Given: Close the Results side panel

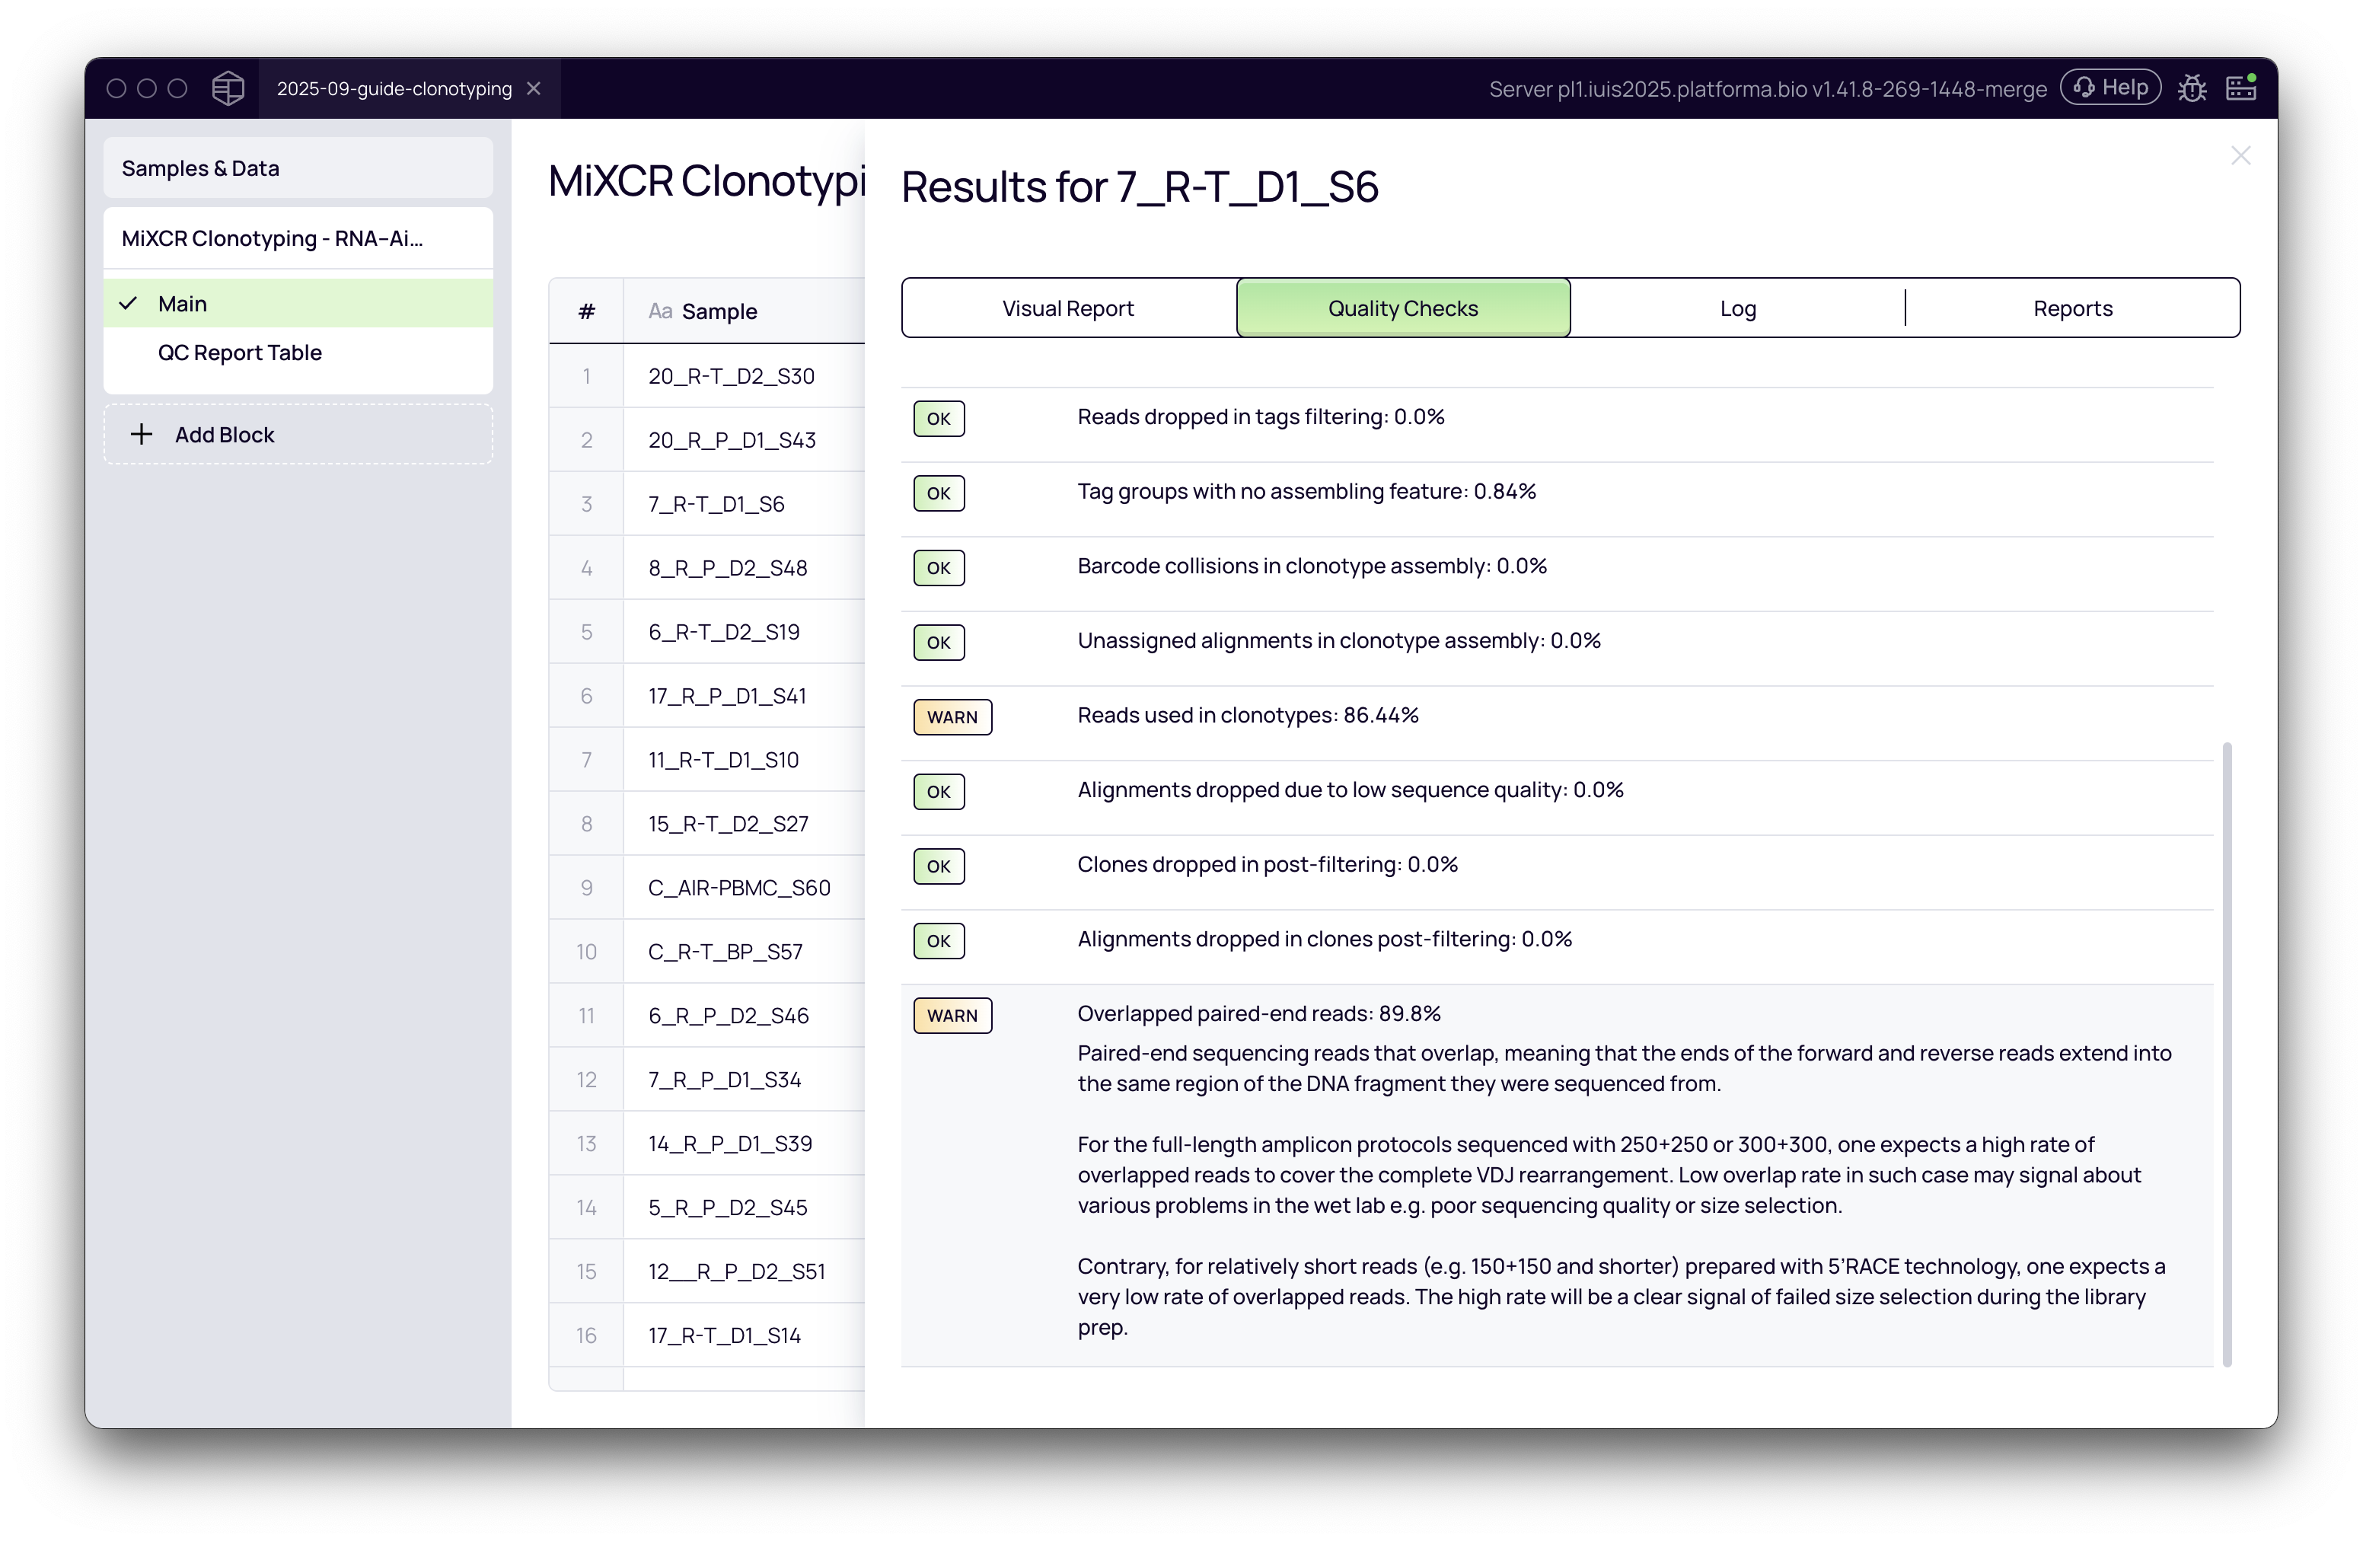Looking at the screenshot, I should click(x=2240, y=156).
